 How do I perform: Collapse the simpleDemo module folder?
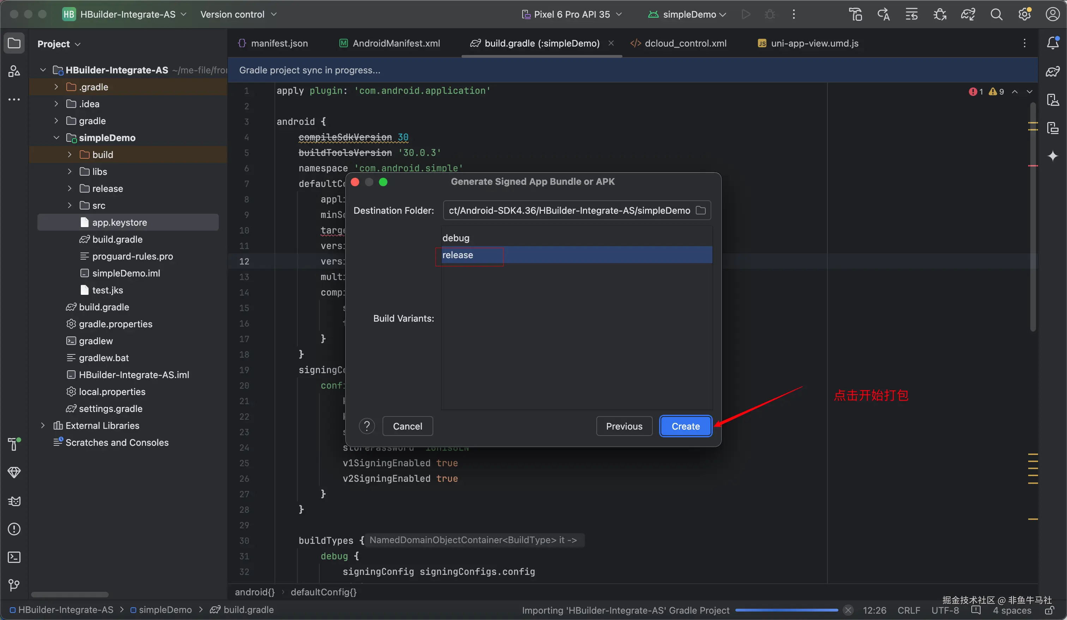coord(56,138)
